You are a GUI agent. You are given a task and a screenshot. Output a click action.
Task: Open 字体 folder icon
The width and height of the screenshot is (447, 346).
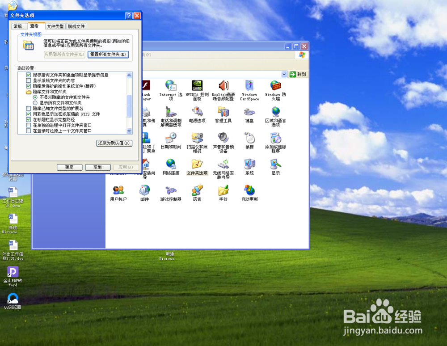click(223, 193)
